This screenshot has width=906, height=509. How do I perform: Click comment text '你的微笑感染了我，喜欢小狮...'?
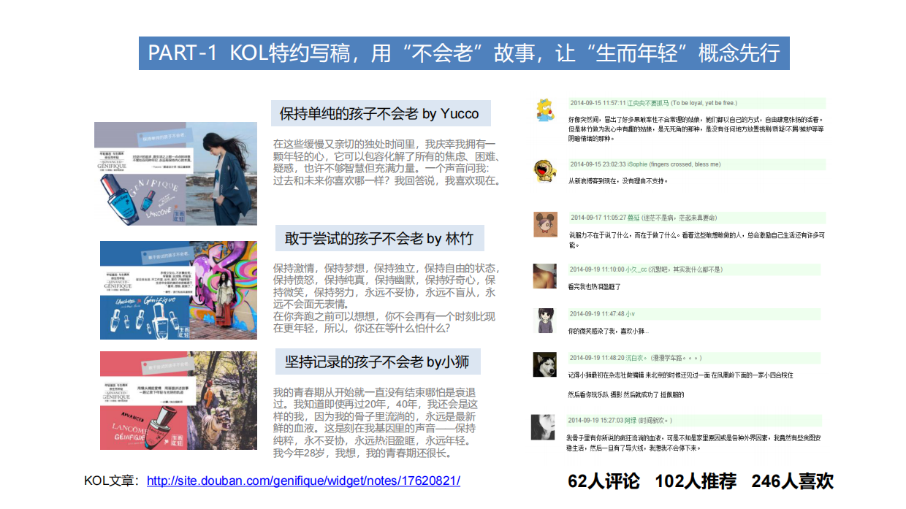point(608,331)
